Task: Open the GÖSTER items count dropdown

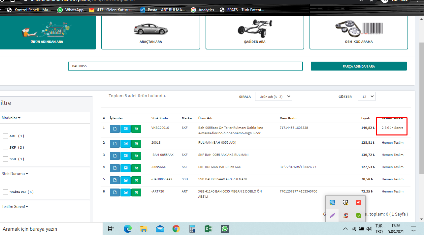Action: coord(367,97)
